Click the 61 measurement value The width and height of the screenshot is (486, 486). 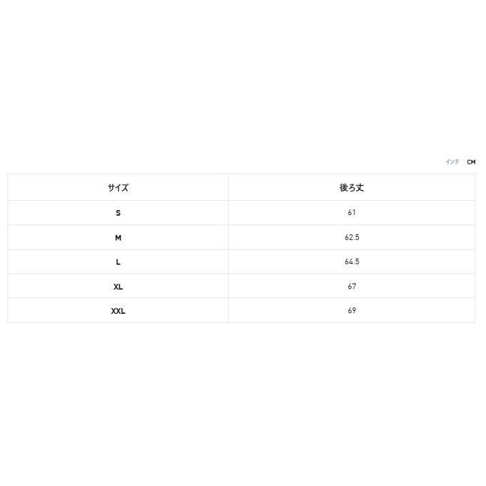(x=352, y=213)
